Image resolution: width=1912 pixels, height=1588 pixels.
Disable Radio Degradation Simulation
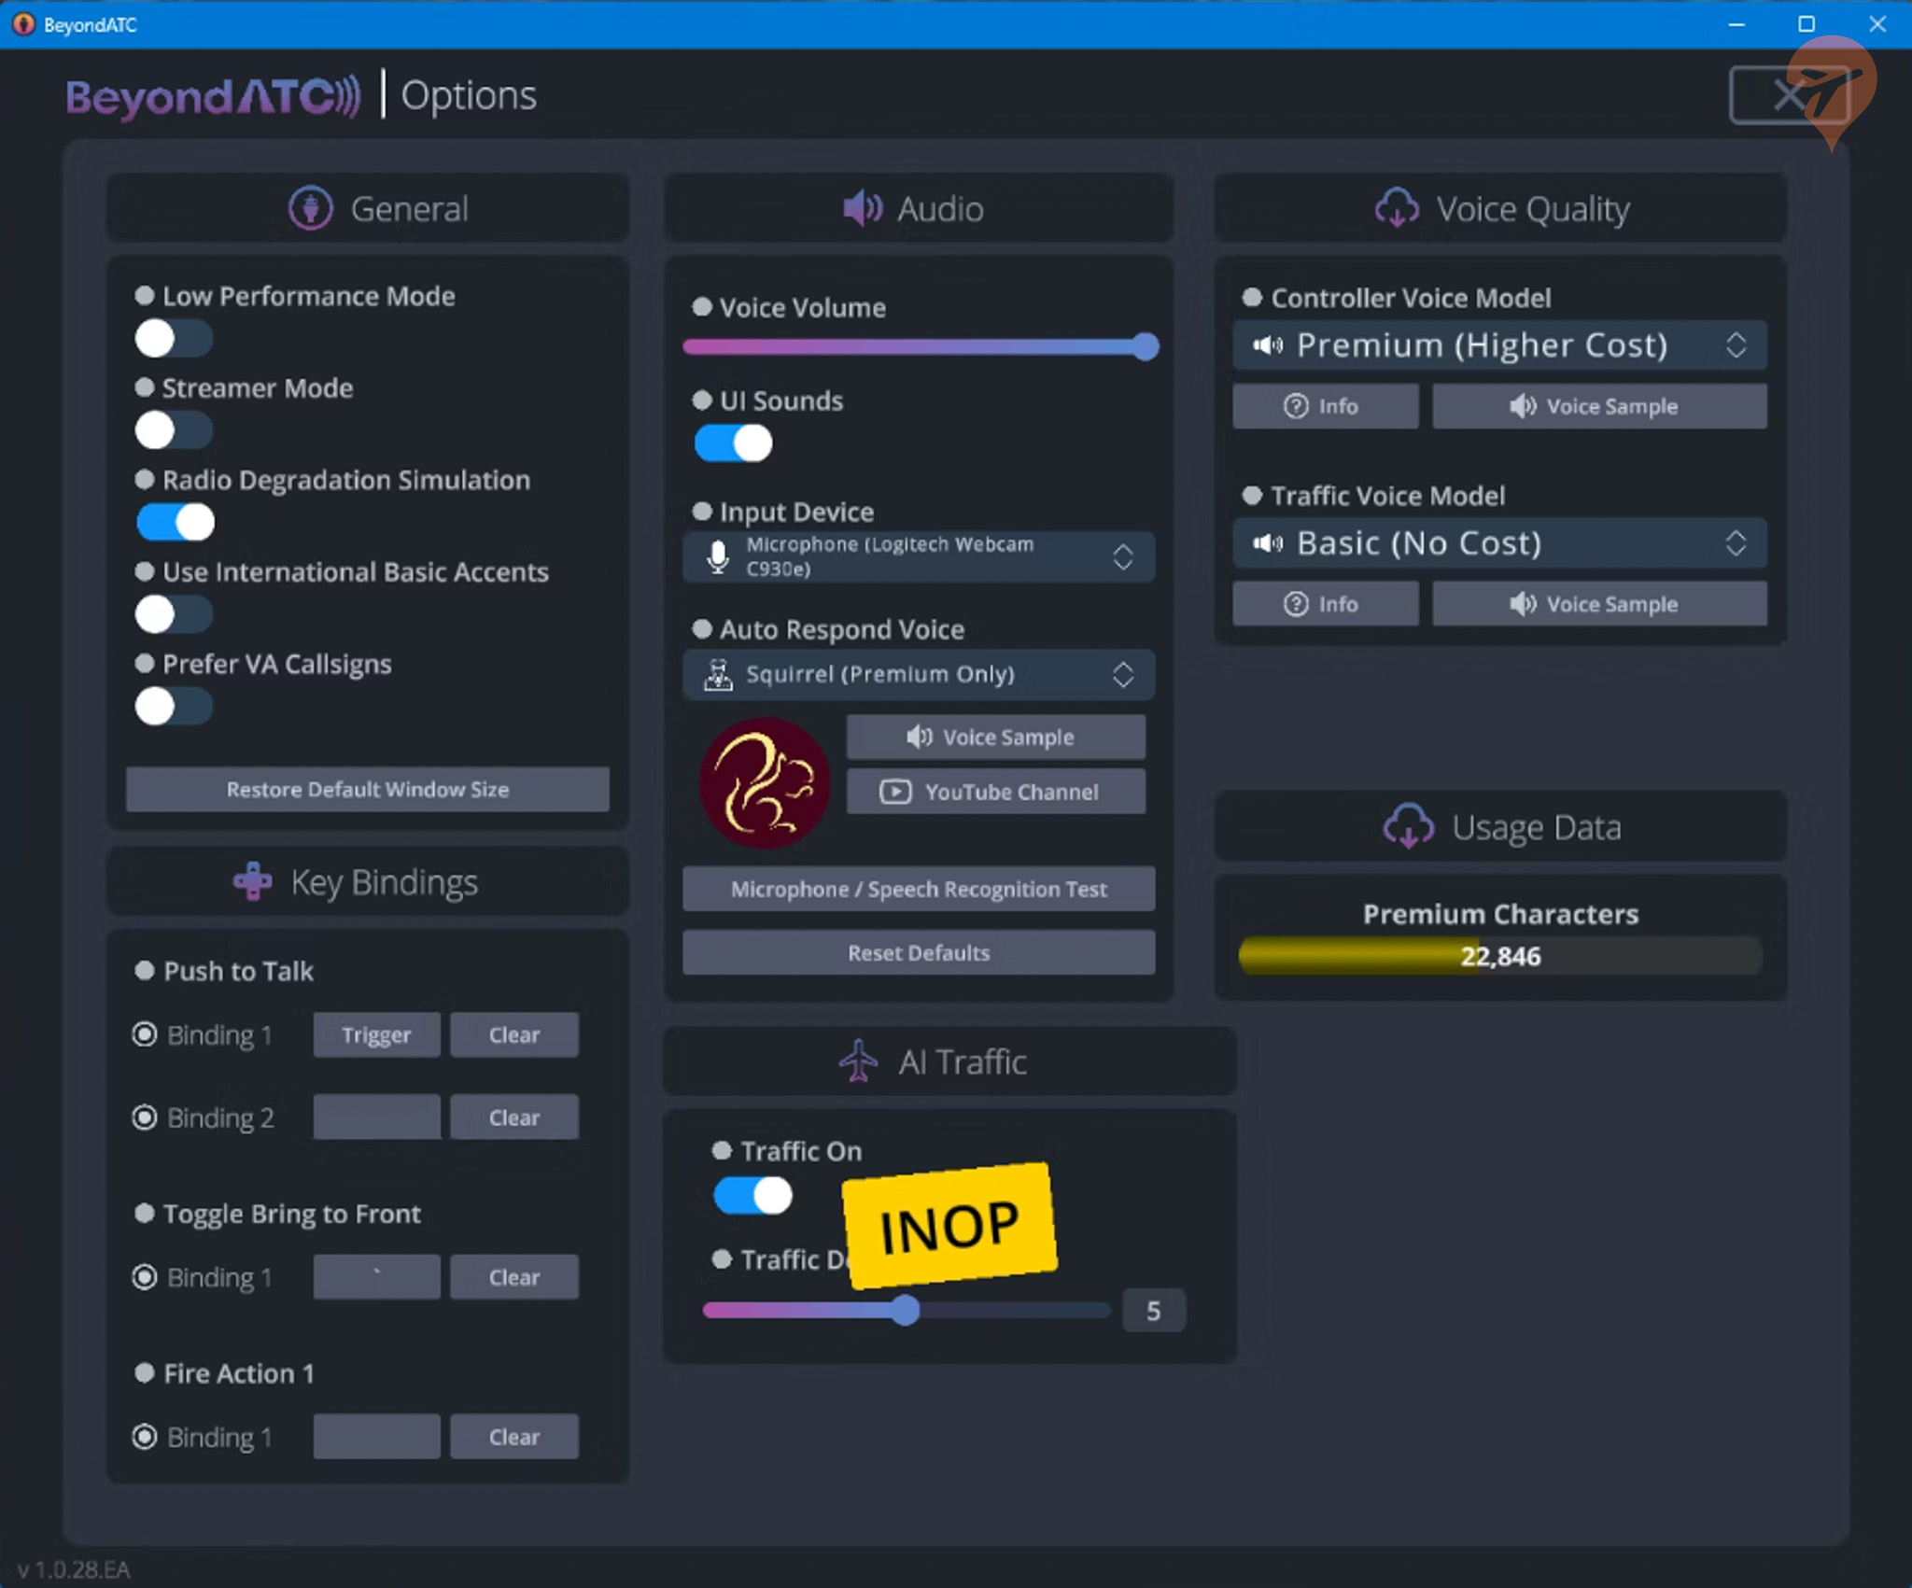[x=175, y=522]
